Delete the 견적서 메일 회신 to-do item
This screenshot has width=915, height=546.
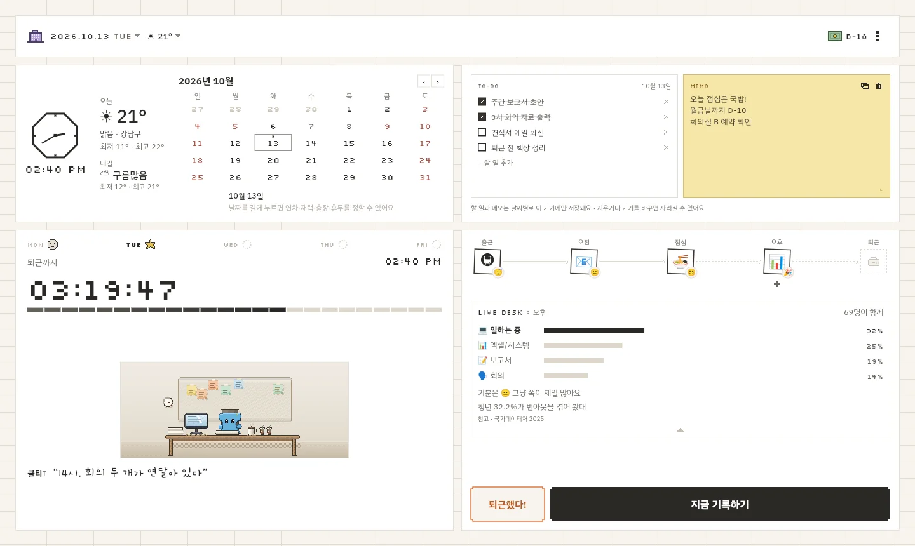coord(666,132)
